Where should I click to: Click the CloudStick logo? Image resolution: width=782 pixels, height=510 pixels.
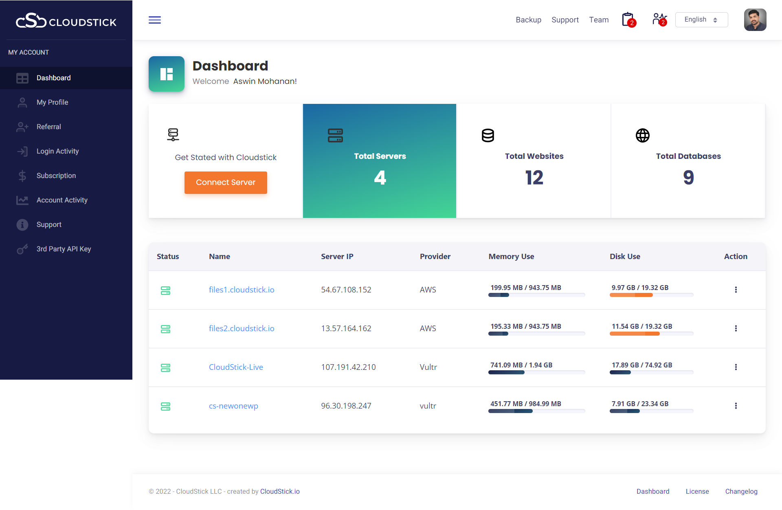point(66,21)
